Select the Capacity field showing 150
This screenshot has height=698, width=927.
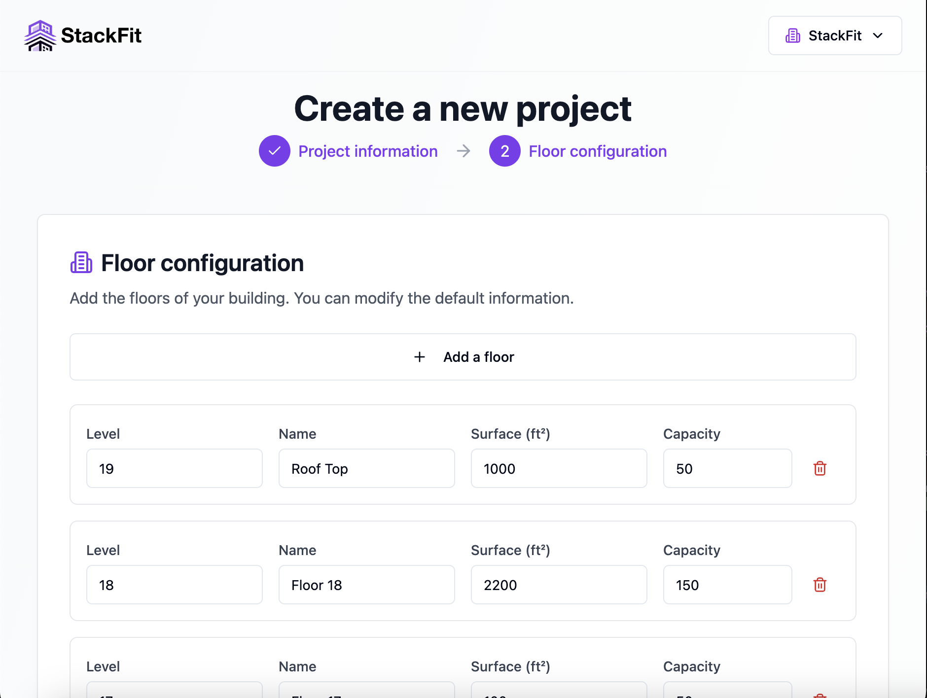tap(727, 585)
